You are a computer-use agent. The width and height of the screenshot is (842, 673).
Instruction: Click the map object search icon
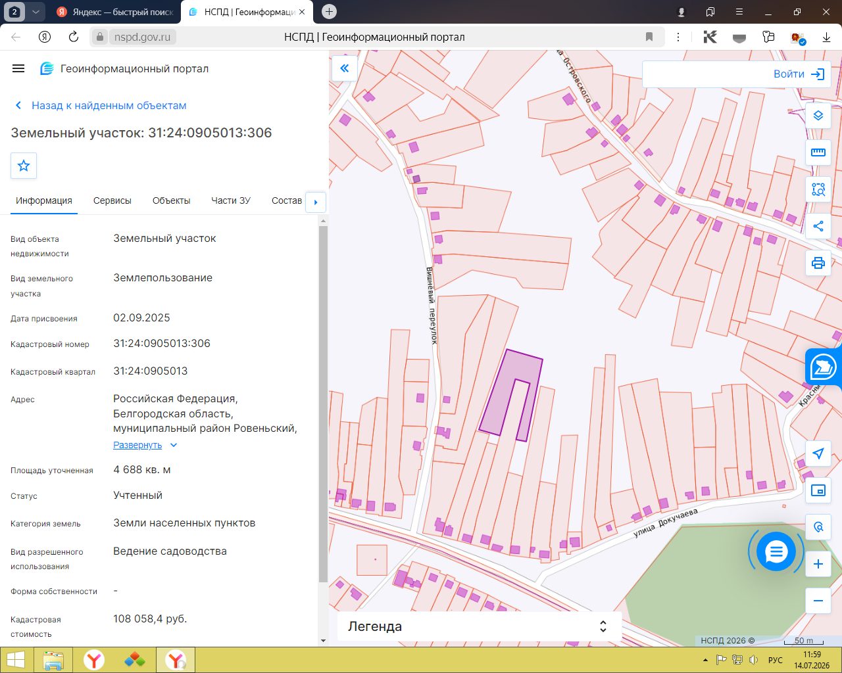[x=818, y=527]
